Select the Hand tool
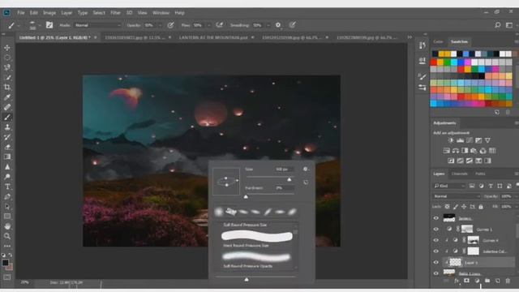 [x=7, y=226]
